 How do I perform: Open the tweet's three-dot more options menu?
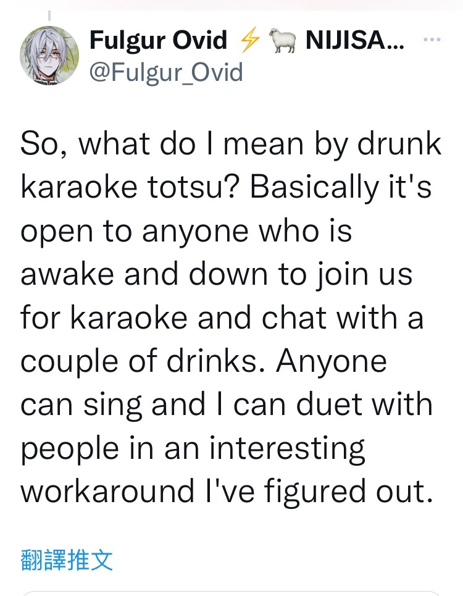pos(432,39)
